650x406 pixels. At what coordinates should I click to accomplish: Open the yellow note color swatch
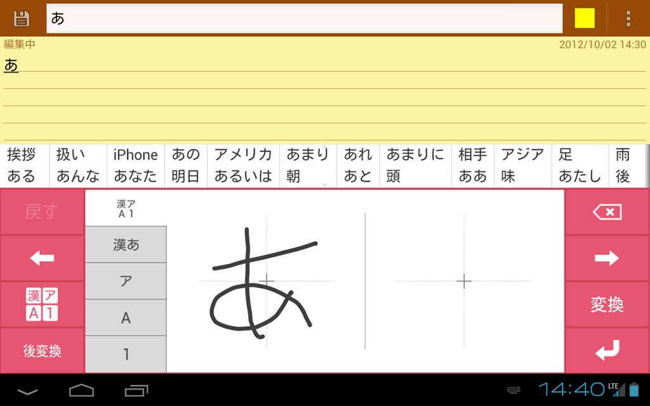point(585,18)
